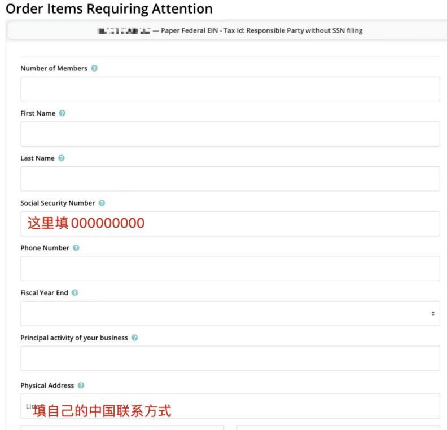Open help icon beside Fiscal Year End
The width and height of the screenshot is (447, 430).
coord(75,293)
